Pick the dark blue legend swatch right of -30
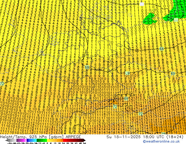Viewport: 186px width, 144px height. 28,140
